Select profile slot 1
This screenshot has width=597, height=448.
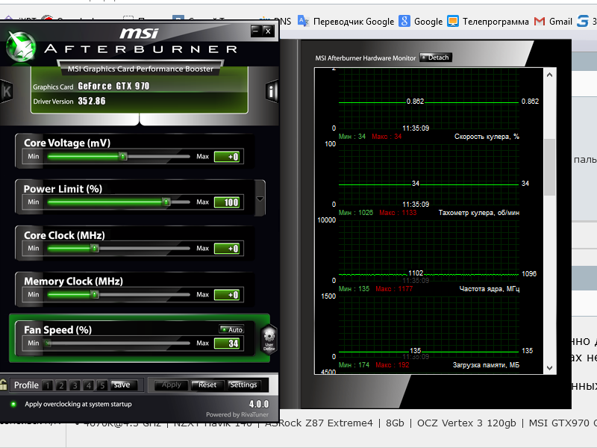pos(48,385)
